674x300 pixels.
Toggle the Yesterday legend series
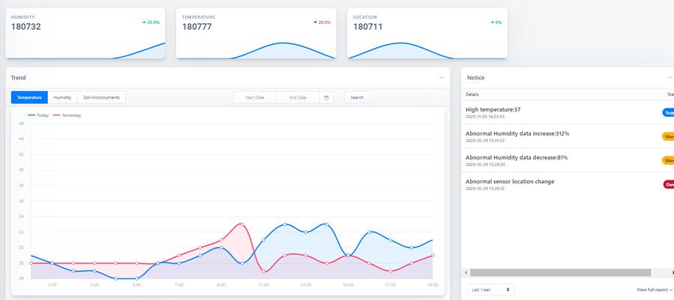67,115
